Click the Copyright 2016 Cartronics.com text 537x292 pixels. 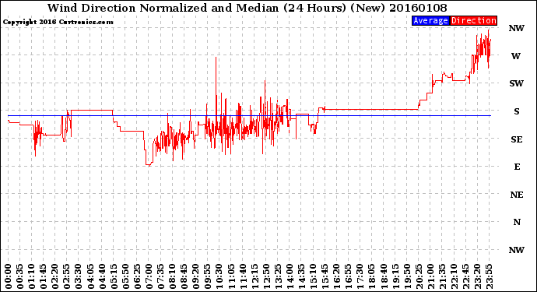(58, 22)
